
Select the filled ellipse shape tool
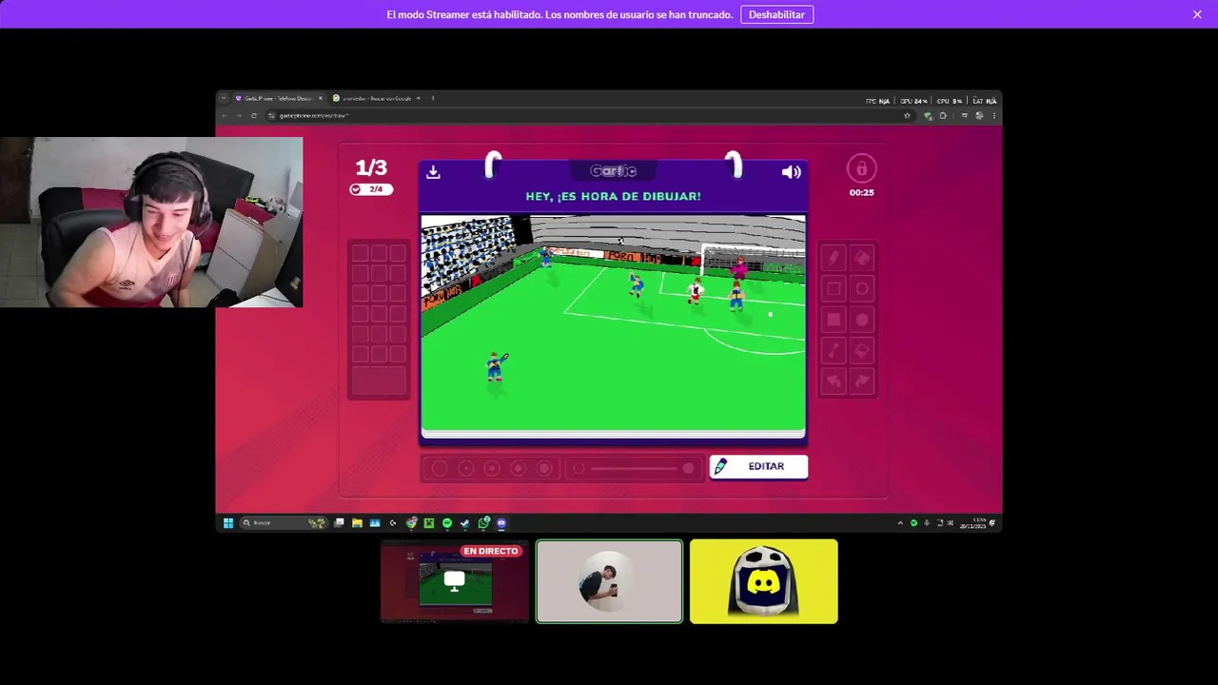[862, 320]
